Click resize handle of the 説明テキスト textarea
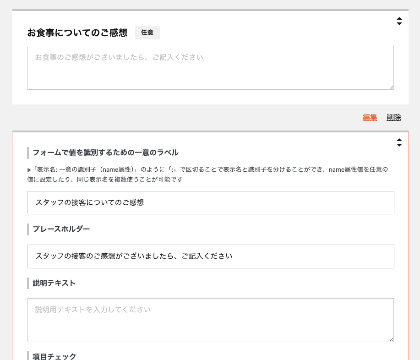This screenshot has height=360, width=420. [391, 339]
